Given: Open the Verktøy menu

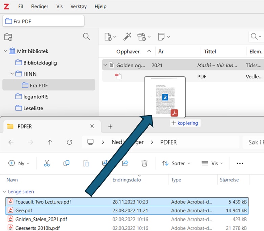Looking at the screenshot, I should (79, 6).
